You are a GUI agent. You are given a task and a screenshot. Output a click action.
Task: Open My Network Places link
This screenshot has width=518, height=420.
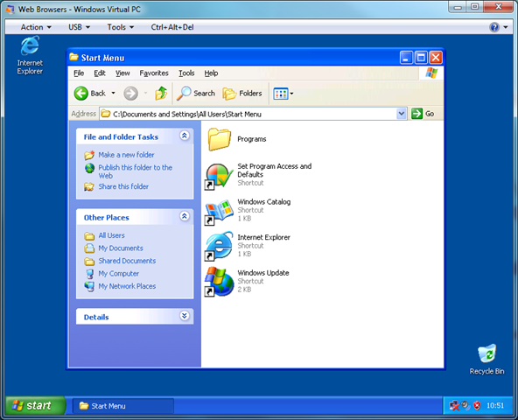coord(127,286)
